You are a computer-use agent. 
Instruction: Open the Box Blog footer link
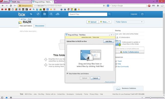pyautogui.click(x=41, y=94)
